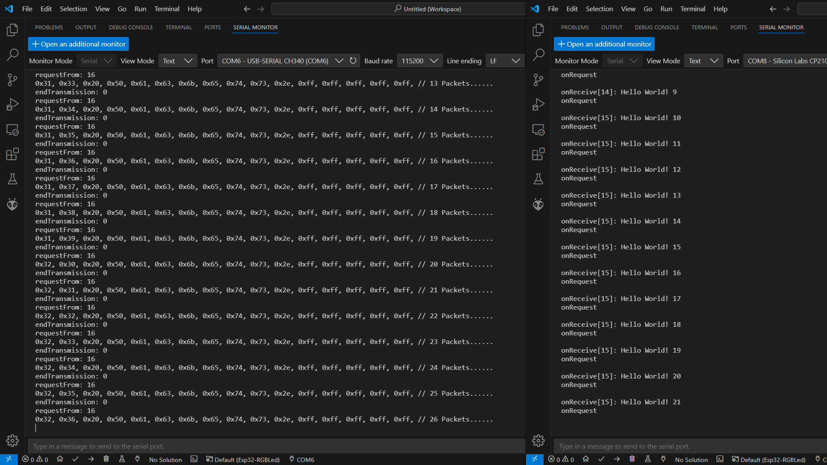This screenshot has width=827, height=465.
Task: Click Open an additional monitor in left window
Action: [78, 44]
